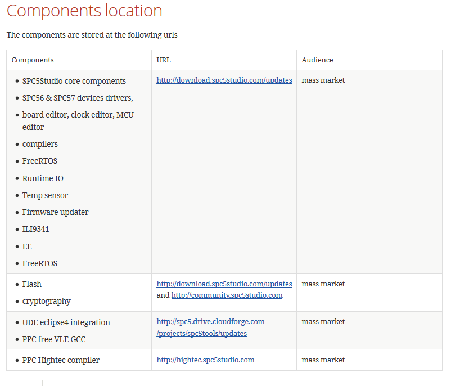Open the community.spc5studio.com link
Screen dimensions: 469x386
coord(227,295)
